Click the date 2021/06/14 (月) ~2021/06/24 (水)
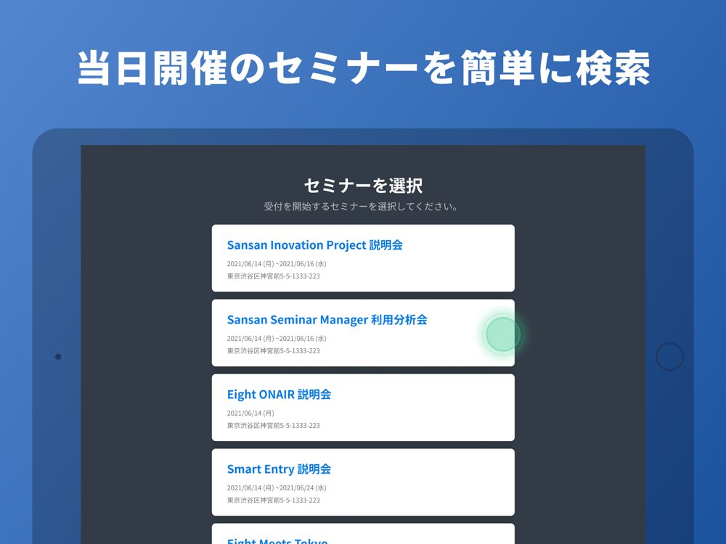The width and height of the screenshot is (726, 544). [277, 488]
